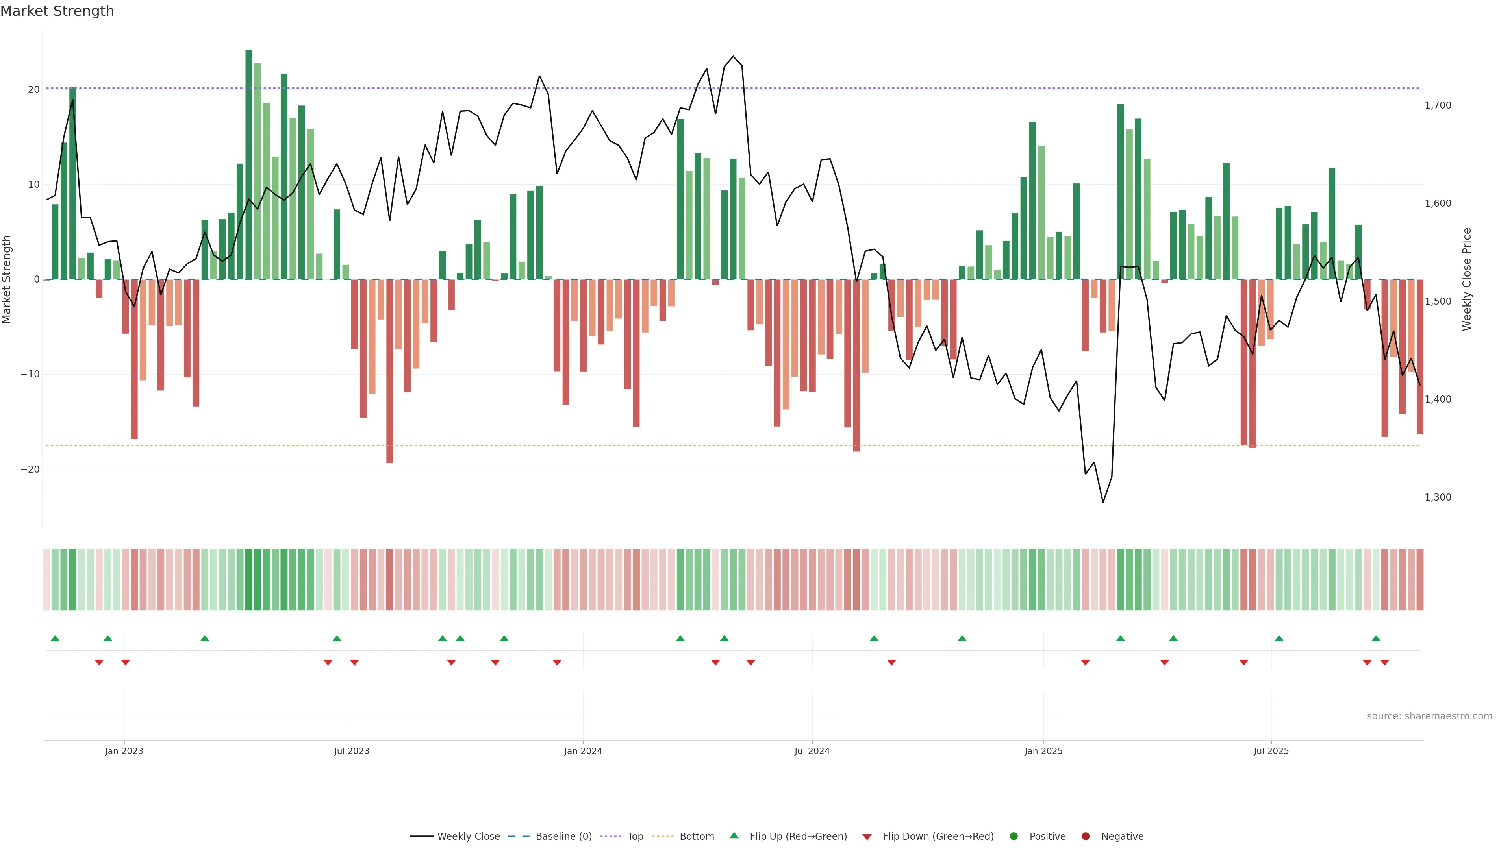Screen dimensions: 1512x850
Task: Click the source: sharemaestro.com text
Action: point(1429,716)
